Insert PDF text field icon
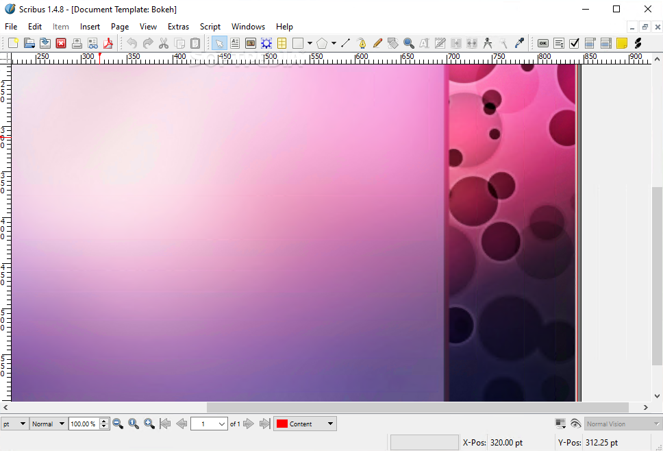This screenshot has width=663, height=451. pos(559,43)
